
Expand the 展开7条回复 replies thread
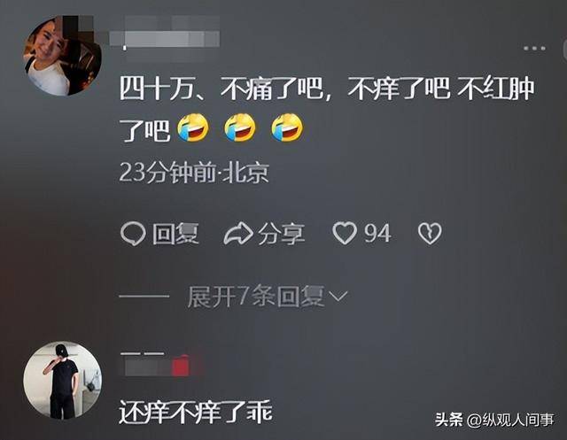click(268, 297)
